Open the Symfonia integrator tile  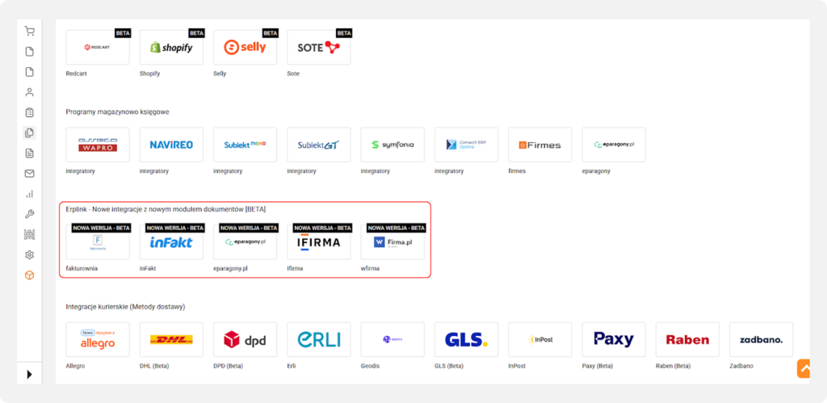pyautogui.click(x=393, y=145)
